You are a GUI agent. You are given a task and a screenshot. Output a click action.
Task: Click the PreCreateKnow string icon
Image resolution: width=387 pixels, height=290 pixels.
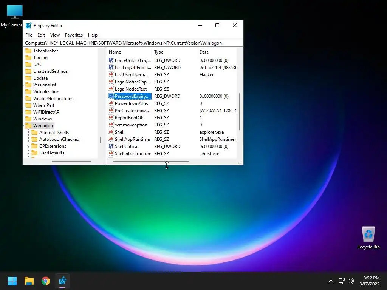[x=111, y=110]
